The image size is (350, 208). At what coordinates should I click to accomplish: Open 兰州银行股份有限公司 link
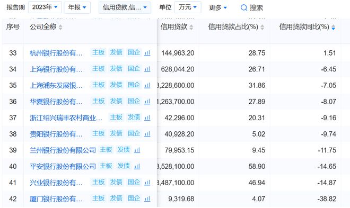point(63,150)
